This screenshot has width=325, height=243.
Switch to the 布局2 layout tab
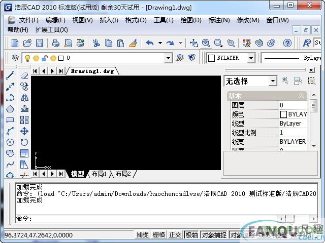point(123,174)
